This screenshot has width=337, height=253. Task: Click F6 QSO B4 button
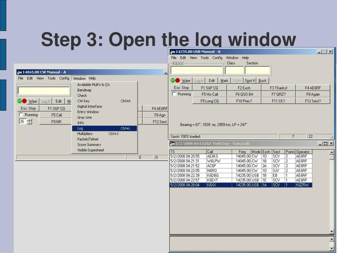[244, 94]
